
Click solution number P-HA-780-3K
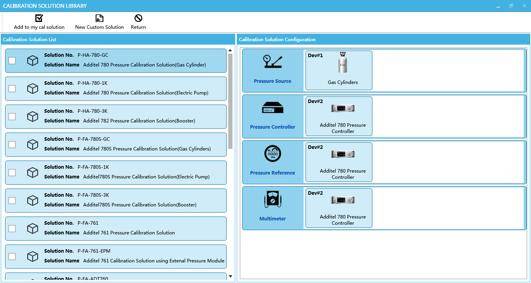(93, 111)
